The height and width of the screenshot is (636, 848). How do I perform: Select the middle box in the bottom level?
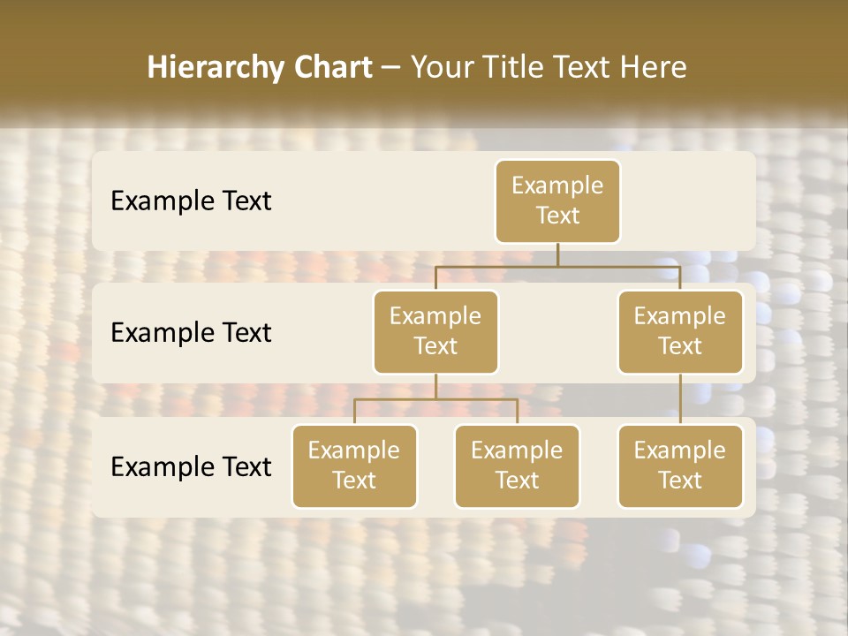pyautogui.click(x=517, y=466)
